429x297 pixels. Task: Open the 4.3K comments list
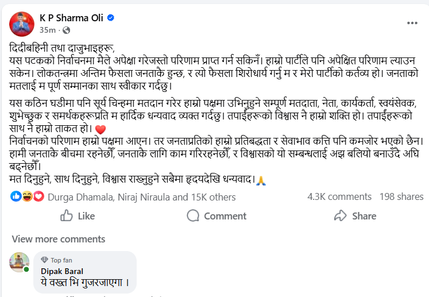[x=339, y=197]
